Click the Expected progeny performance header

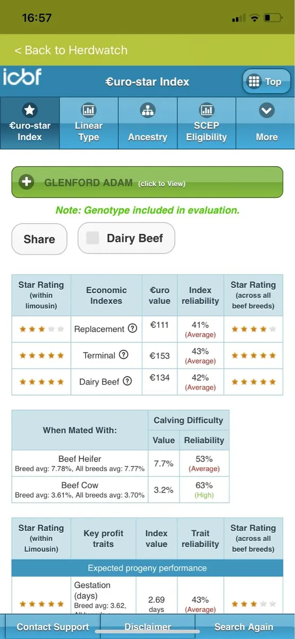click(x=147, y=568)
